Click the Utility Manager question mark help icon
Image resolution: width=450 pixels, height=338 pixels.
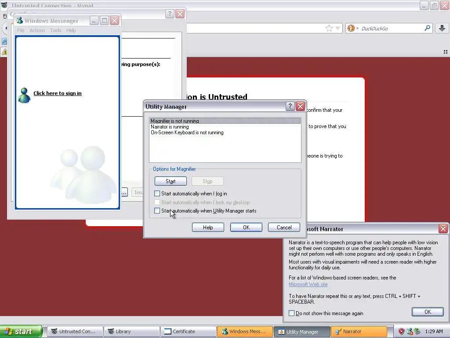click(x=290, y=107)
